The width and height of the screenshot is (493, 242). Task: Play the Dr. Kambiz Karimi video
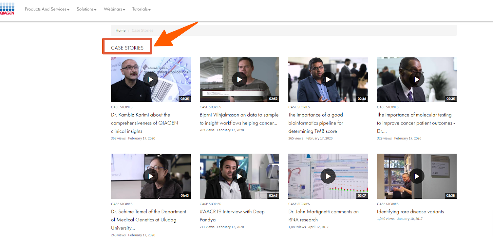(151, 79)
